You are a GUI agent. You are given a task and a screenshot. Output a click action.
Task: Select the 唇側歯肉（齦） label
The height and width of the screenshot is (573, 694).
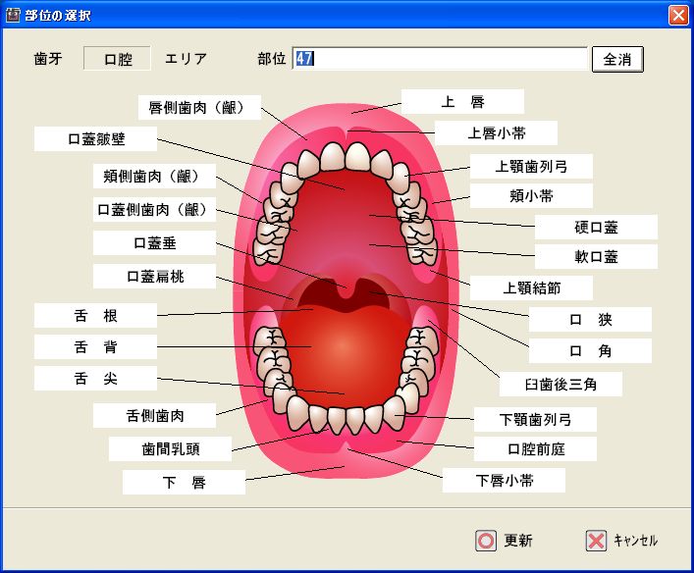click(199, 107)
